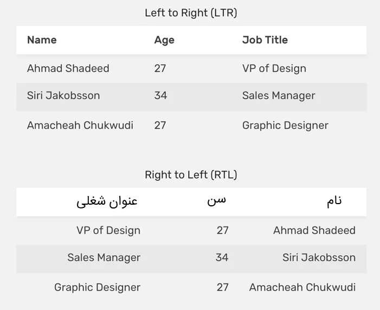Viewport: 380px width, 310px height.
Task: Click the Job Title column header
Action: tap(265, 40)
